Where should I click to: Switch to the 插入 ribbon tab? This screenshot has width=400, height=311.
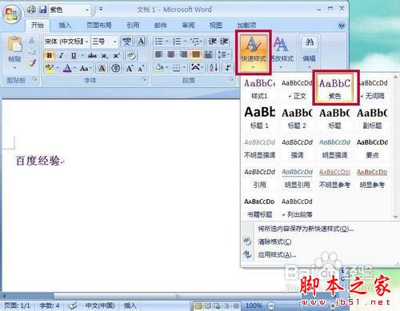click(x=65, y=26)
